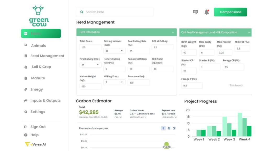
Task: Open the notification bell
Action: (x=207, y=12)
